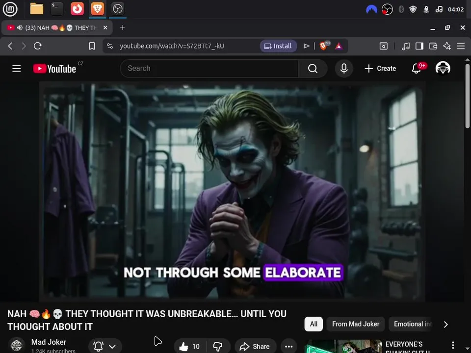The height and width of the screenshot is (353, 471).
Task: Open the music note sound tray icon
Action: click(x=439, y=9)
